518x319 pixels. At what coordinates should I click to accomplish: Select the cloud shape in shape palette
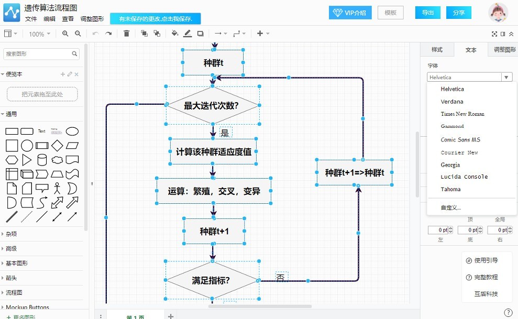point(57,160)
